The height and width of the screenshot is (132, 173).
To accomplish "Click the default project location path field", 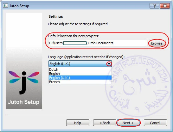I will pos(98,43).
